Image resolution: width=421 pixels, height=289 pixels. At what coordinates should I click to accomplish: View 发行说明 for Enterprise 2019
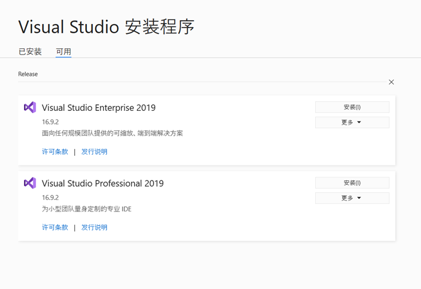(94, 152)
